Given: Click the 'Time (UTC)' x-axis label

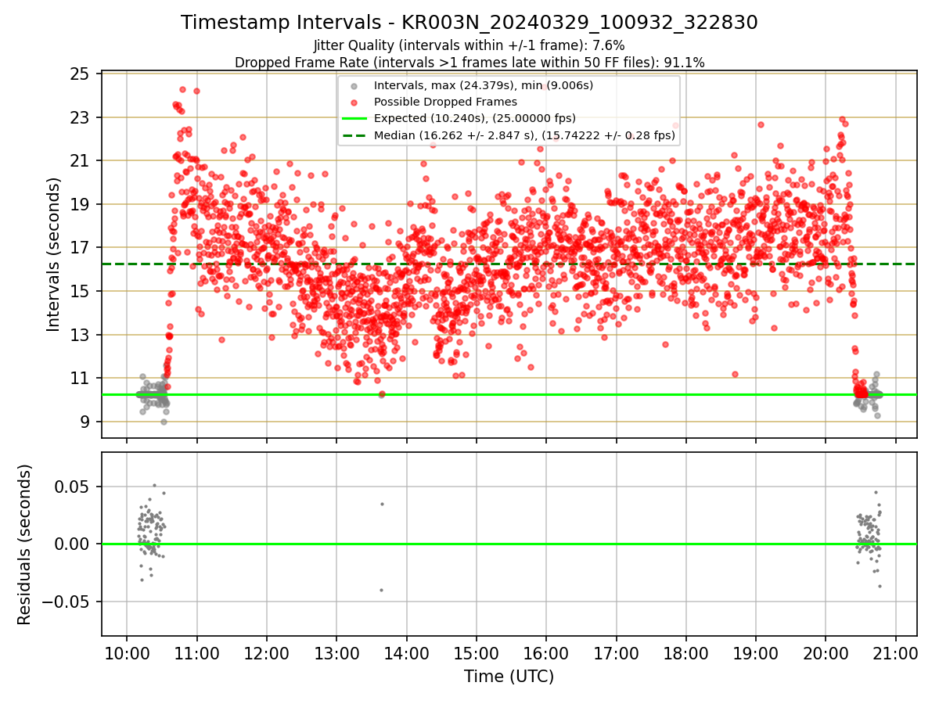Looking at the screenshot, I should (509, 677).
